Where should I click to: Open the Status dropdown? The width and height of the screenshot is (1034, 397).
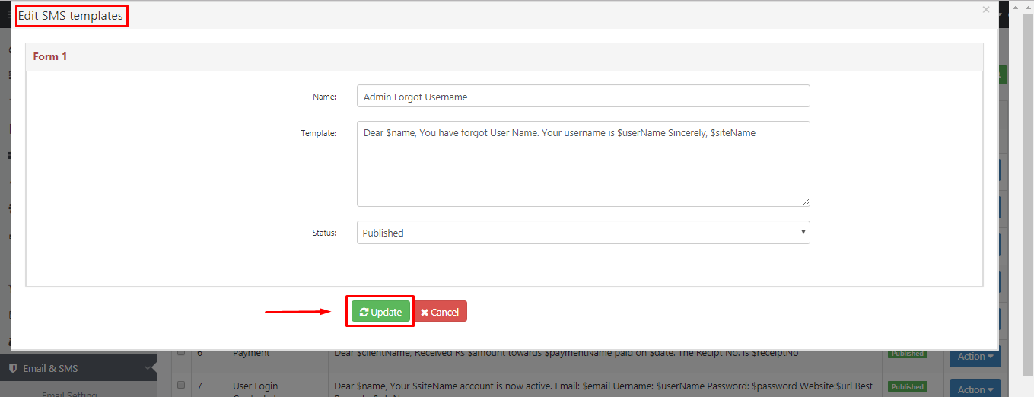click(x=583, y=233)
